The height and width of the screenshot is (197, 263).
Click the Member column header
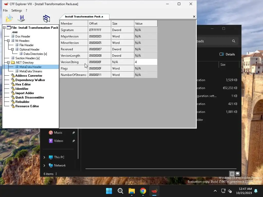pyautogui.click(x=74, y=23)
